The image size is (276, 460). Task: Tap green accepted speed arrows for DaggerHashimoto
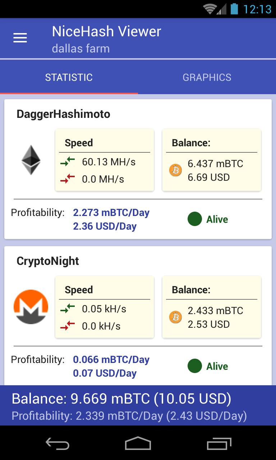tap(68, 162)
